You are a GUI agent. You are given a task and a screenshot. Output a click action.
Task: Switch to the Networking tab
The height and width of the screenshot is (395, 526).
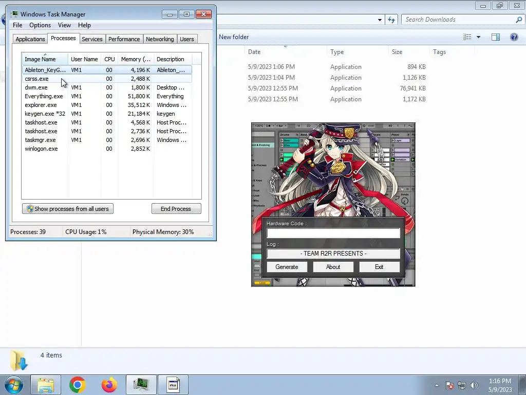pyautogui.click(x=160, y=39)
